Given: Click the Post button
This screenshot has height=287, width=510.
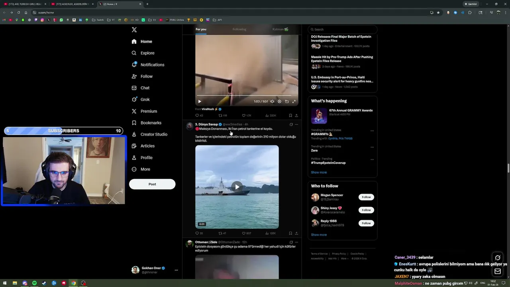Looking at the screenshot, I should [x=152, y=184].
